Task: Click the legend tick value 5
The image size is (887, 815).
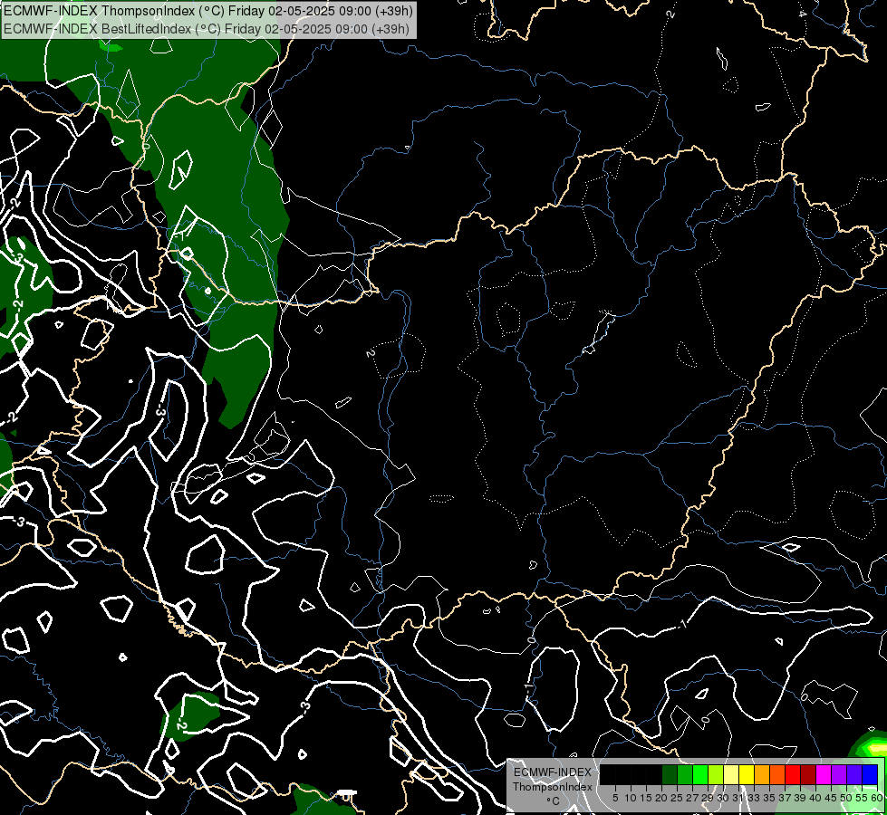Action: pyautogui.click(x=615, y=798)
